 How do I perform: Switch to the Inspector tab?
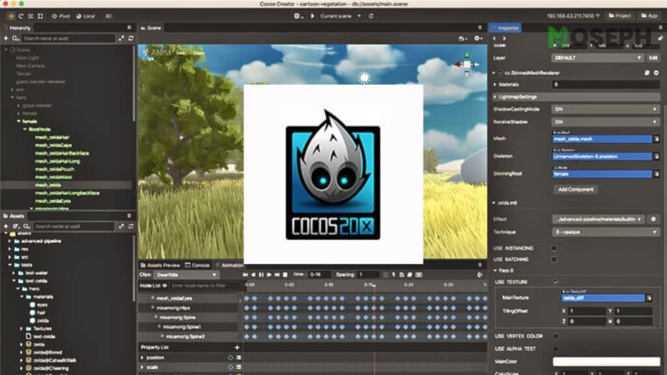[505, 28]
